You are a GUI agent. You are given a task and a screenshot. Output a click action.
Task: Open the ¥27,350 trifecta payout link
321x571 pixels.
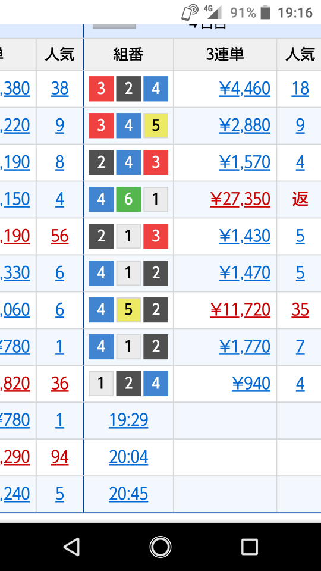[240, 199]
